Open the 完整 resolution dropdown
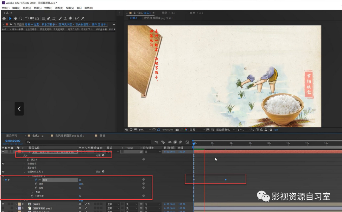Viewport: 342px width, 212px height. tap(197, 130)
